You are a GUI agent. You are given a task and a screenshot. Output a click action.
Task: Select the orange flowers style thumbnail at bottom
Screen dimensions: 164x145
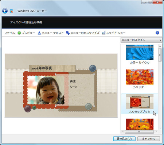click(140, 124)
